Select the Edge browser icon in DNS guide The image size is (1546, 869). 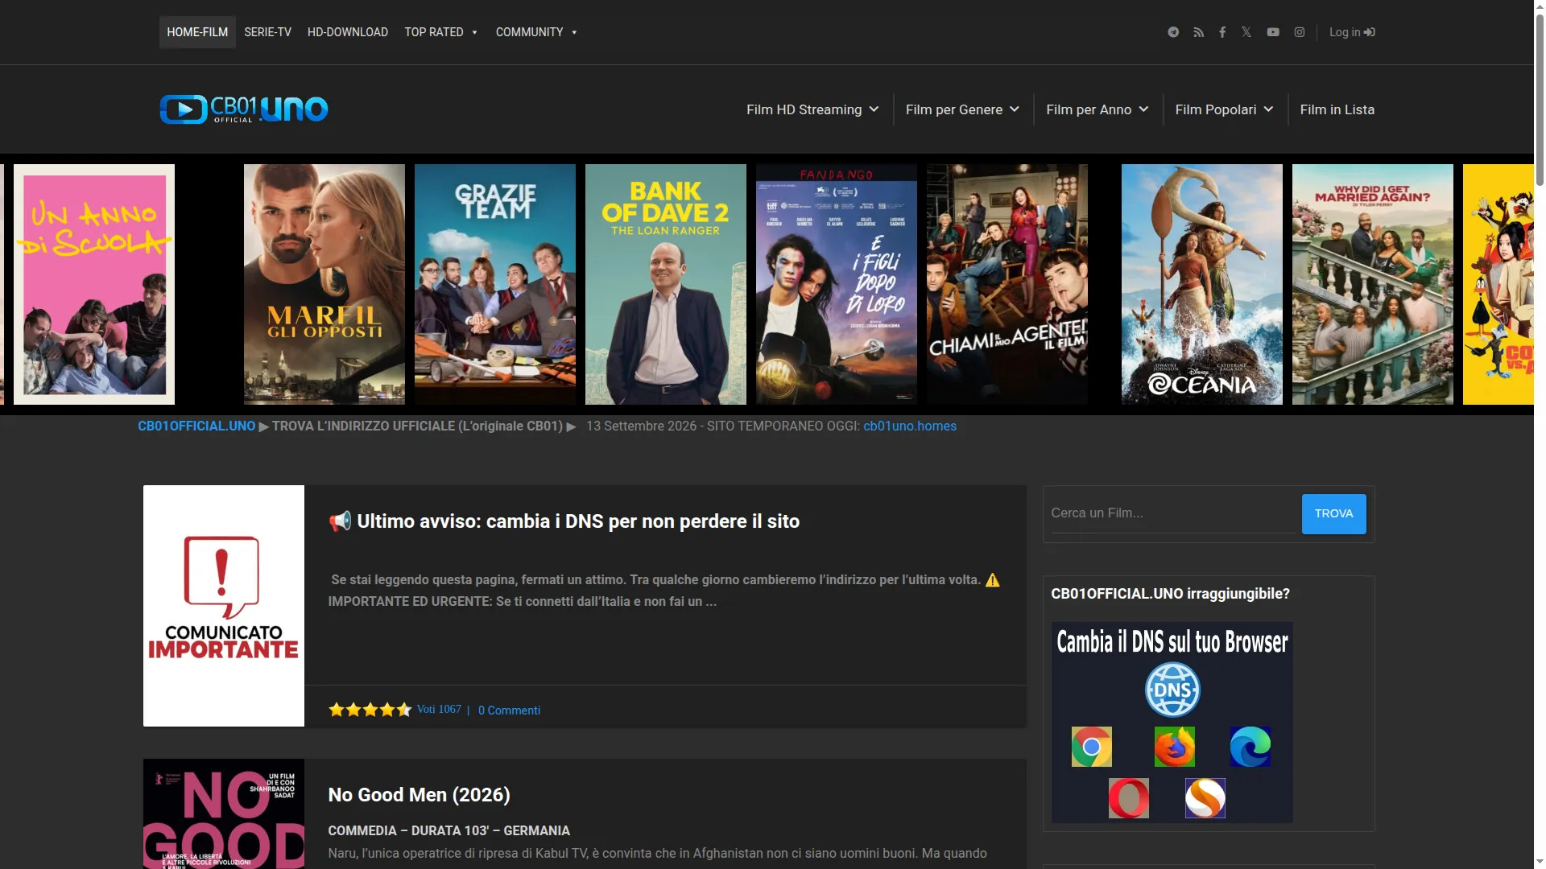coord(1250,747)
